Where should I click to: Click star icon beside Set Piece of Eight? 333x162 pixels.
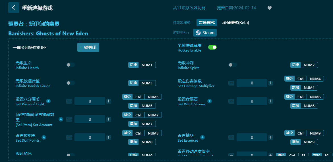[48, 101]
